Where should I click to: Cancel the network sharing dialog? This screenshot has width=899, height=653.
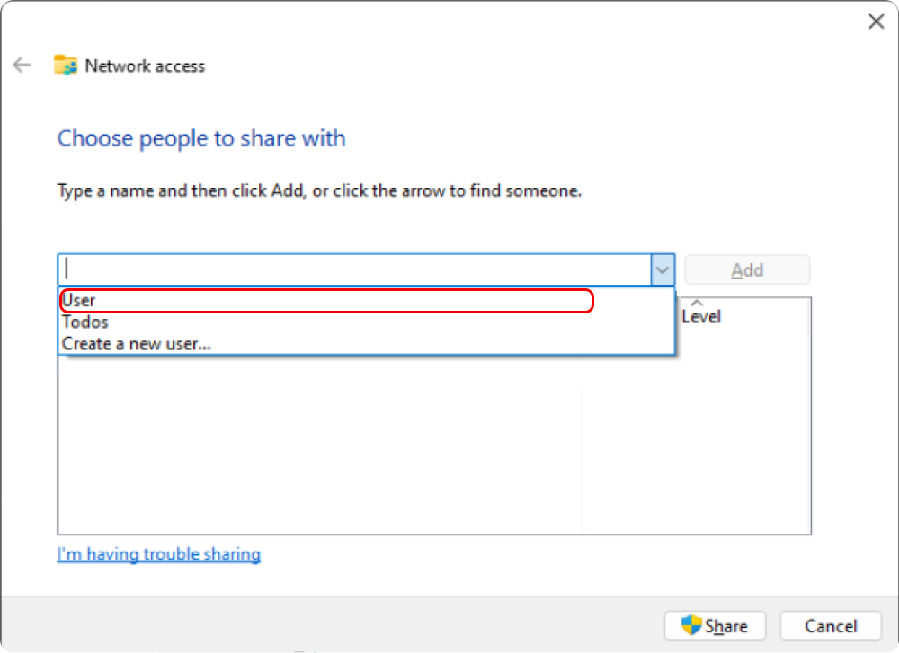pos(830,625)
